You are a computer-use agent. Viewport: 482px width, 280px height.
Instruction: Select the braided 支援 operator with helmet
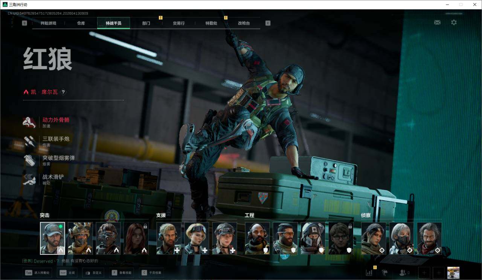(224, 238)
